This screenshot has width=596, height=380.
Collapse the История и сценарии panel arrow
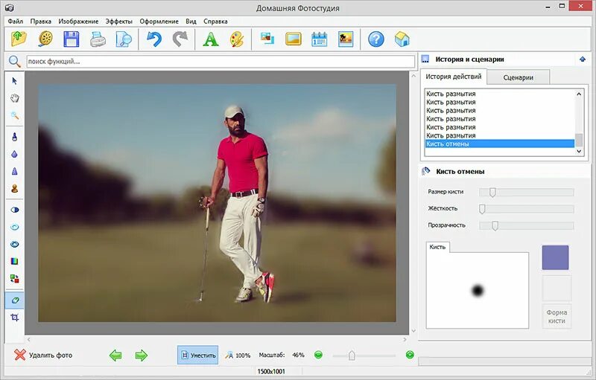(x=583, y=59)
